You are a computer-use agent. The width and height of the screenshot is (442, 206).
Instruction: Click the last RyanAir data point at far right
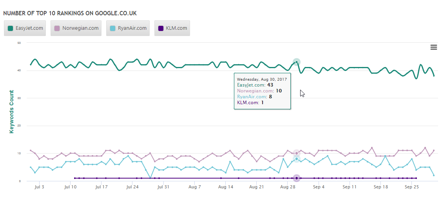point(434,175)
